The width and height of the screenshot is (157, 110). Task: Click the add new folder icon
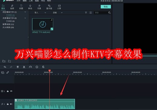[4, 61]
